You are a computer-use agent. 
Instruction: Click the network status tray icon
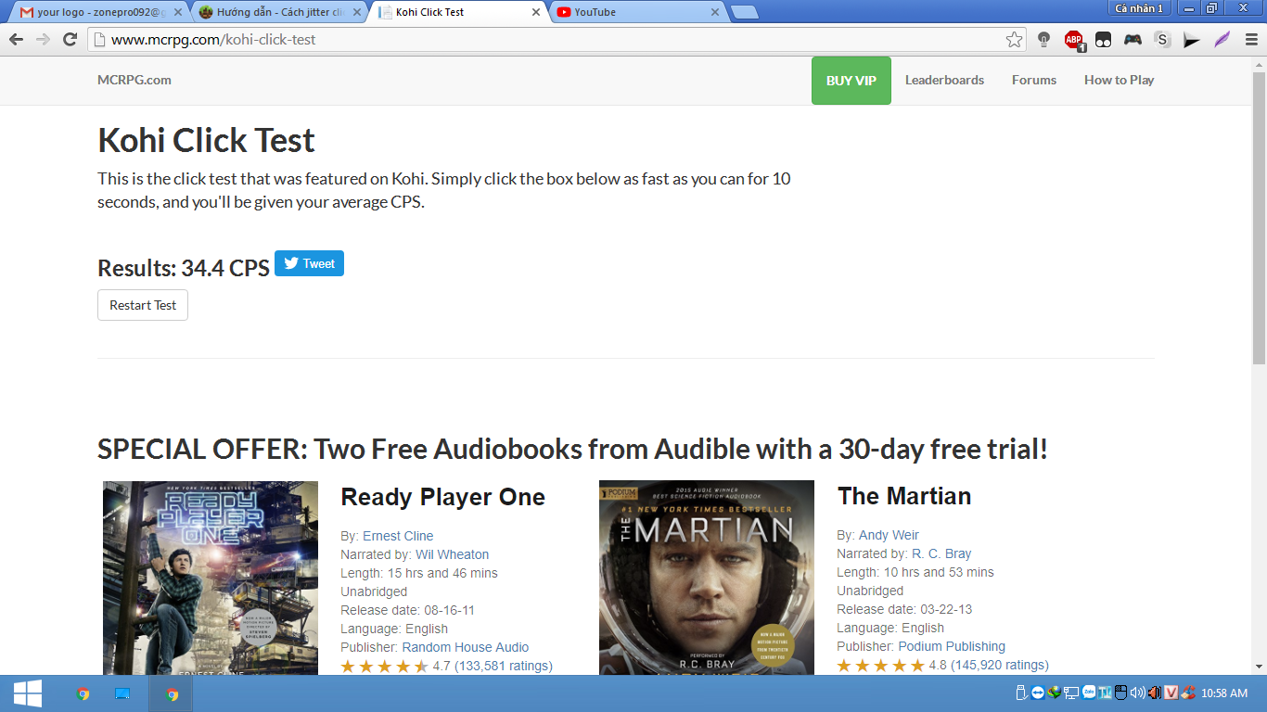[x=1071, y=693]
